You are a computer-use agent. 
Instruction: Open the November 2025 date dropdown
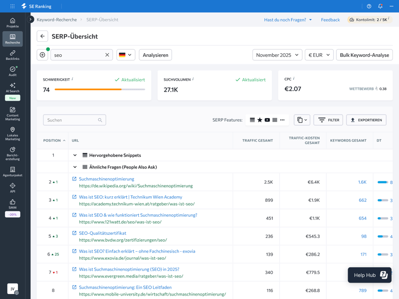pyautogui.click(x=277, y=55)
